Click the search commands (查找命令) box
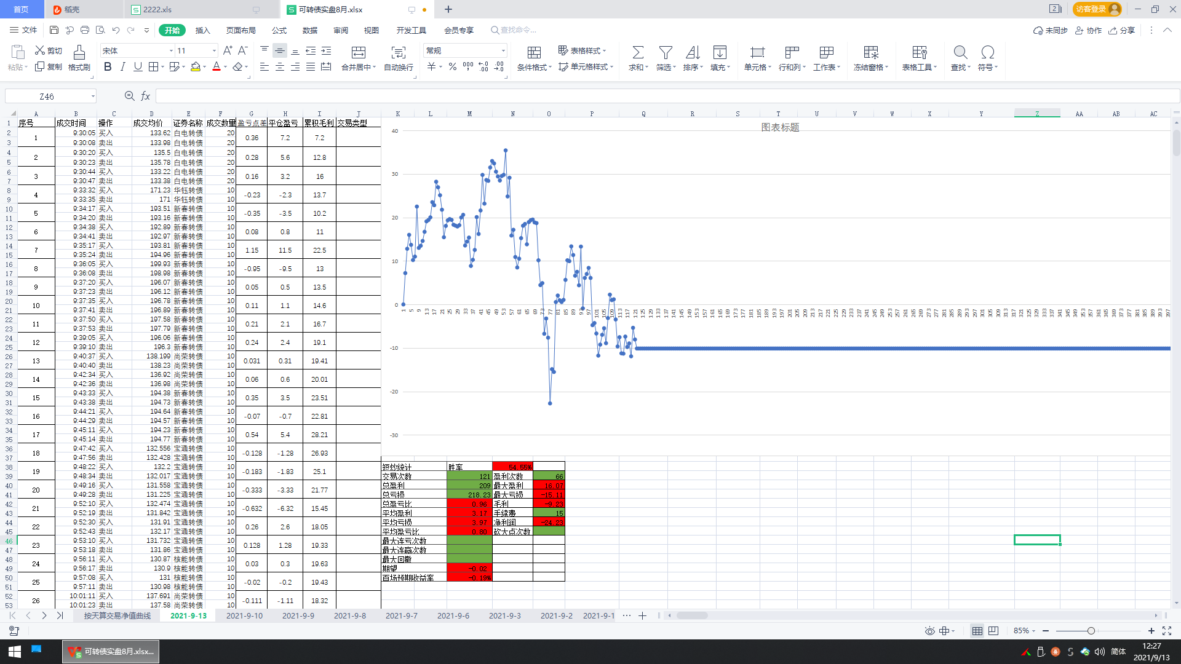The height and width of the screenshot is (664, 1181). (x=514, y=30)
